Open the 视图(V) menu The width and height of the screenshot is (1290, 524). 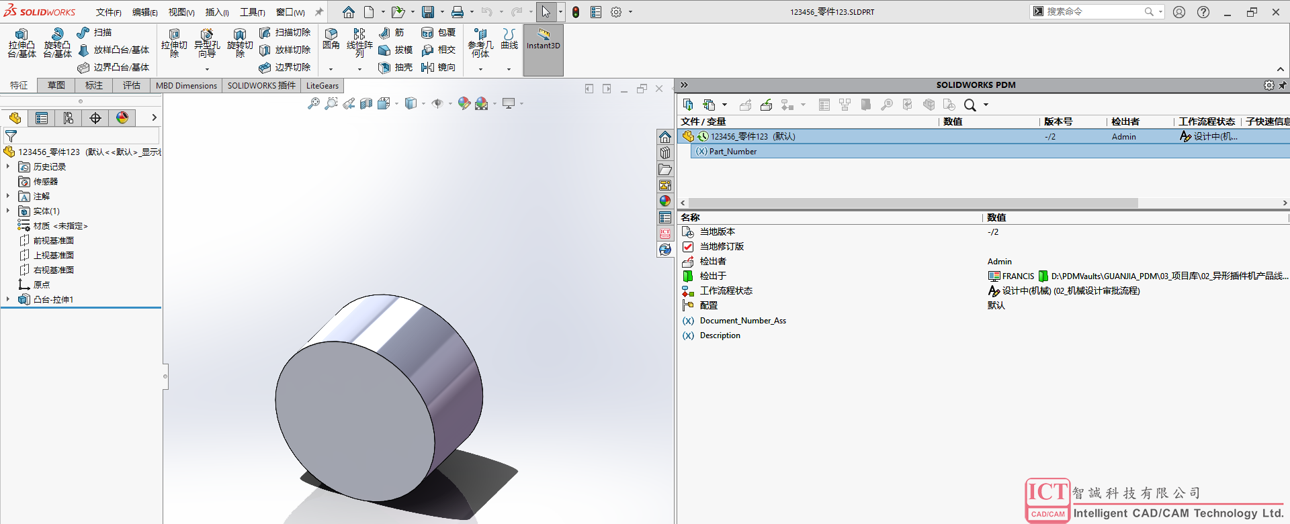181,12
